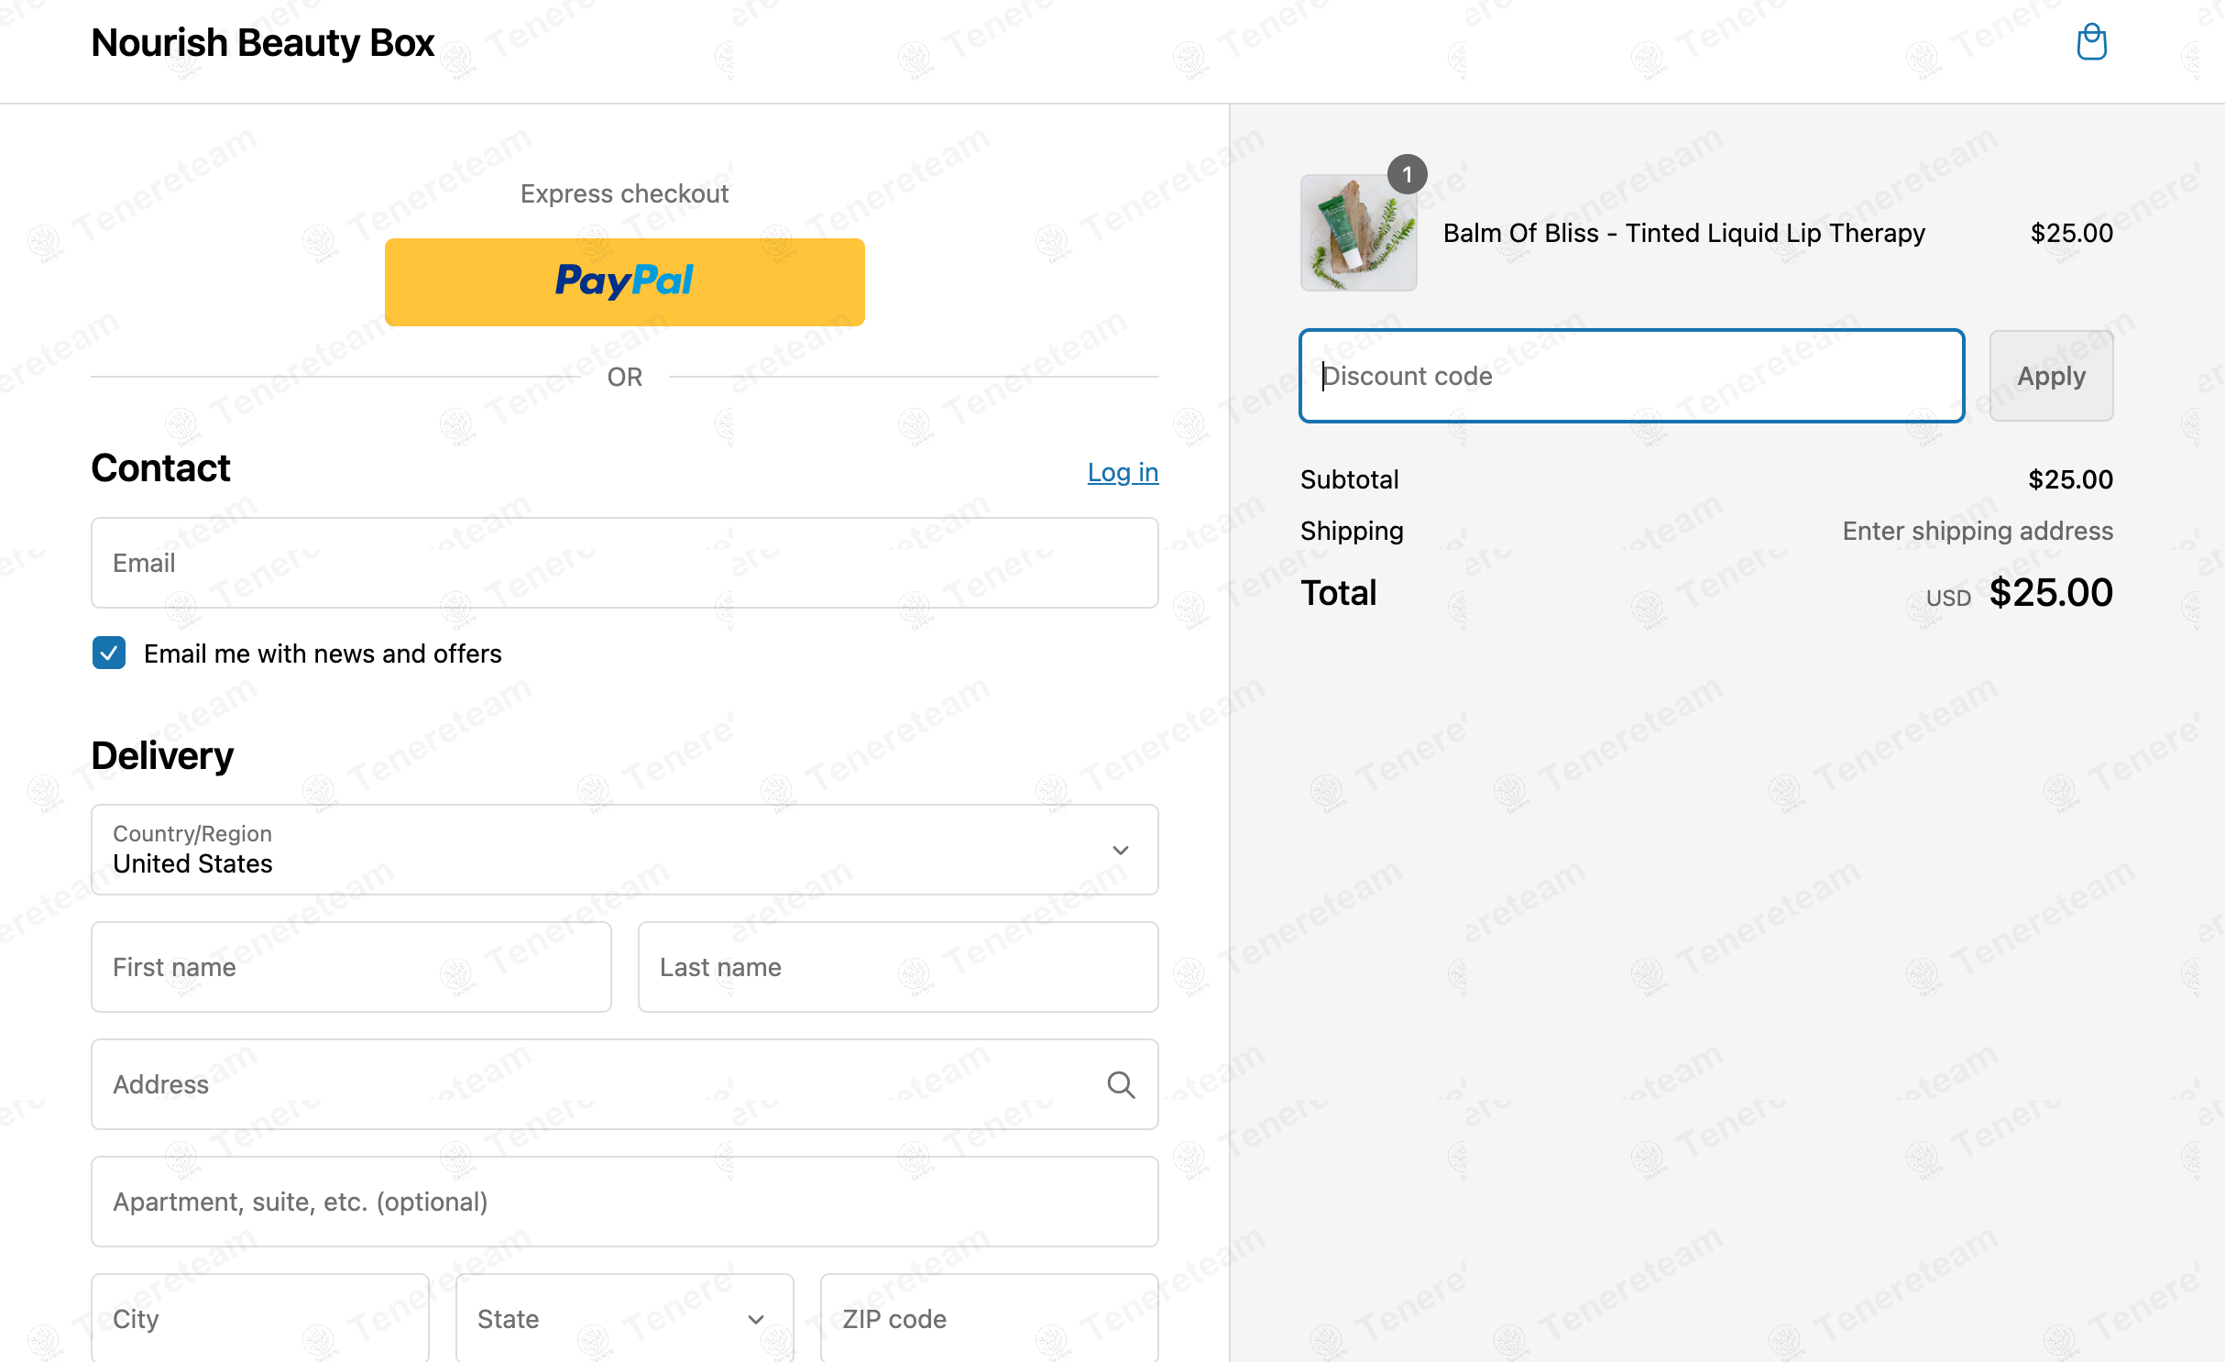Expand the State dropdown
Screen dimensions: 2225x1362
[x=624, y=1317]
